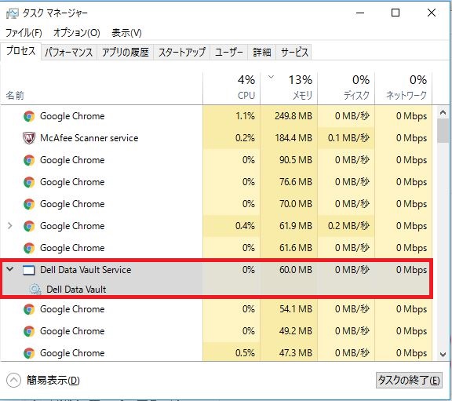
Task: Click the 1.1% CPU value
Action: (x=245, y=116)
